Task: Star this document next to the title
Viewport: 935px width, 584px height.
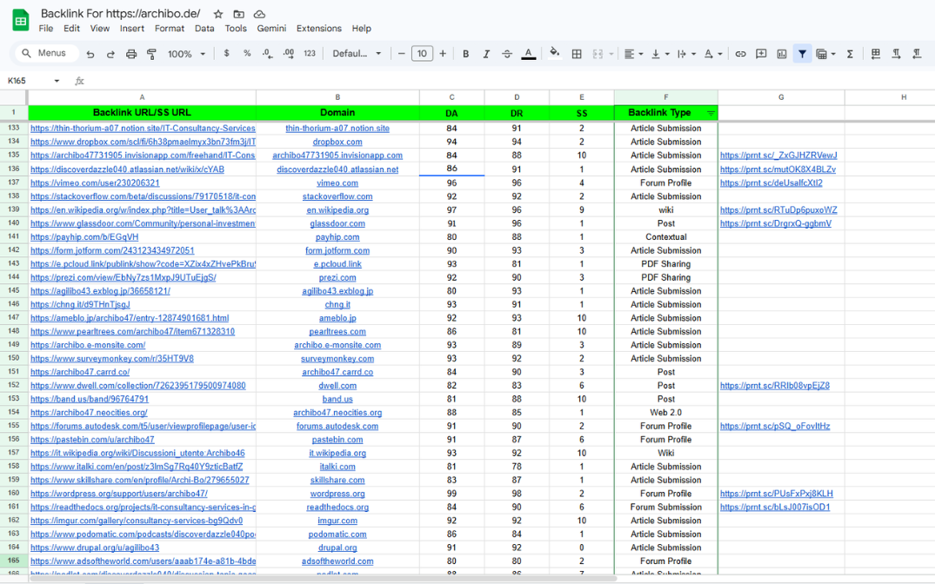Action: tap(218, 14)
